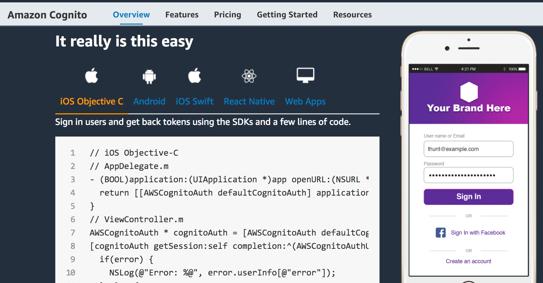Click the Facebook logo icon in phone mockup
The image size is (543, 283).
[441, 232]
